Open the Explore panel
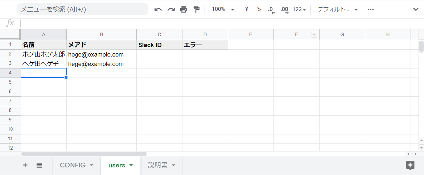424x175 pixels. click(x=410, y=165)
